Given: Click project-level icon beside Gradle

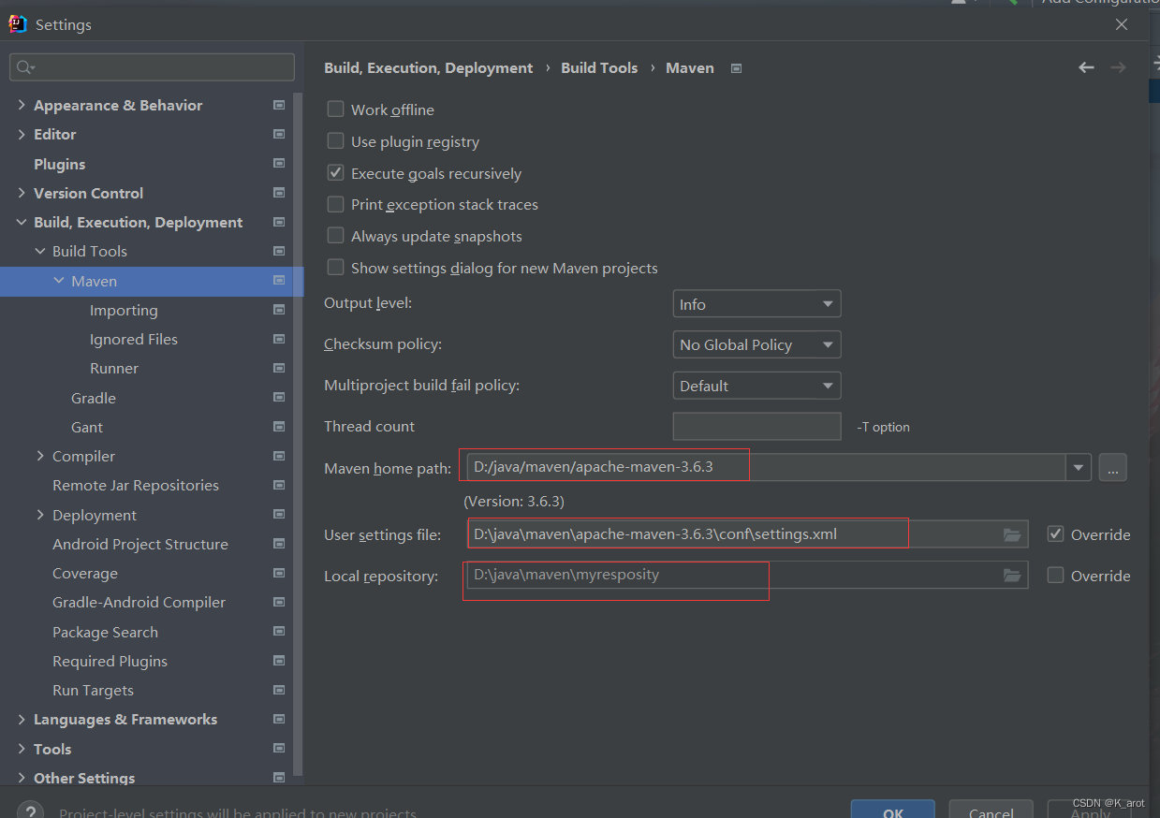Looking at the screenshot, I should (x=279, y=398).
